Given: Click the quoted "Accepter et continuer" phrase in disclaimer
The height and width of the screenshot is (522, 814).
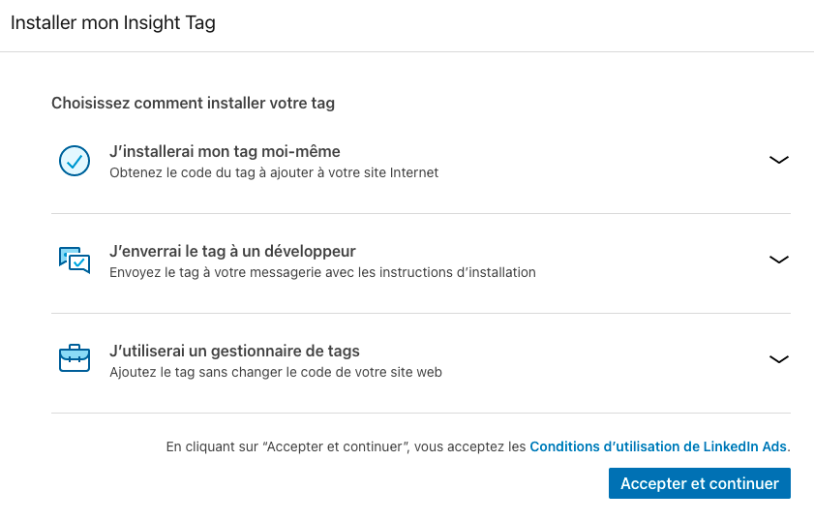Looking at the screenshot, I should point(338,447).
